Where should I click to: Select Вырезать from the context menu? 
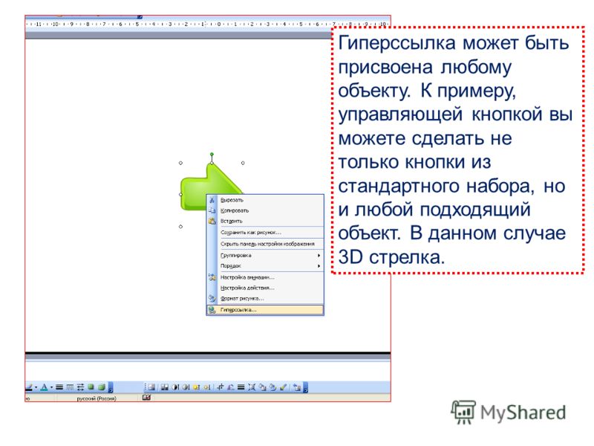[265, 200]
